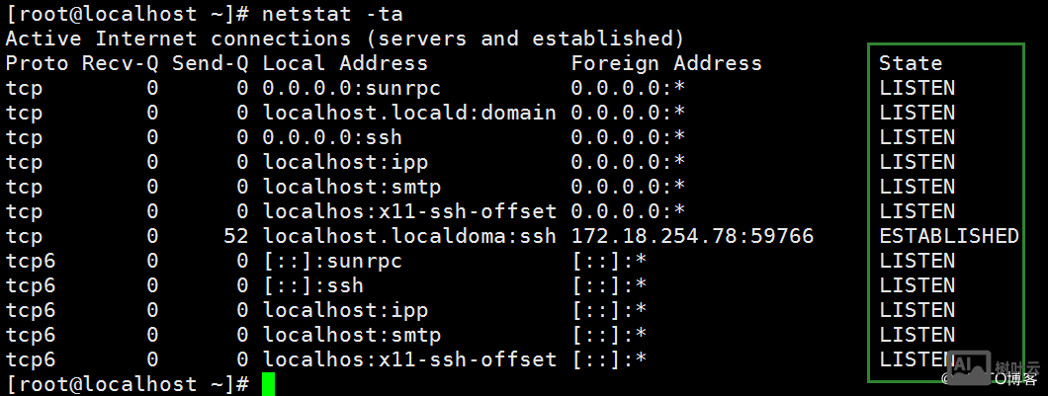This screenshot has width=1048, height=396.
Task: Click the 'netstat -ta' command text
Action: click(332, 14)
